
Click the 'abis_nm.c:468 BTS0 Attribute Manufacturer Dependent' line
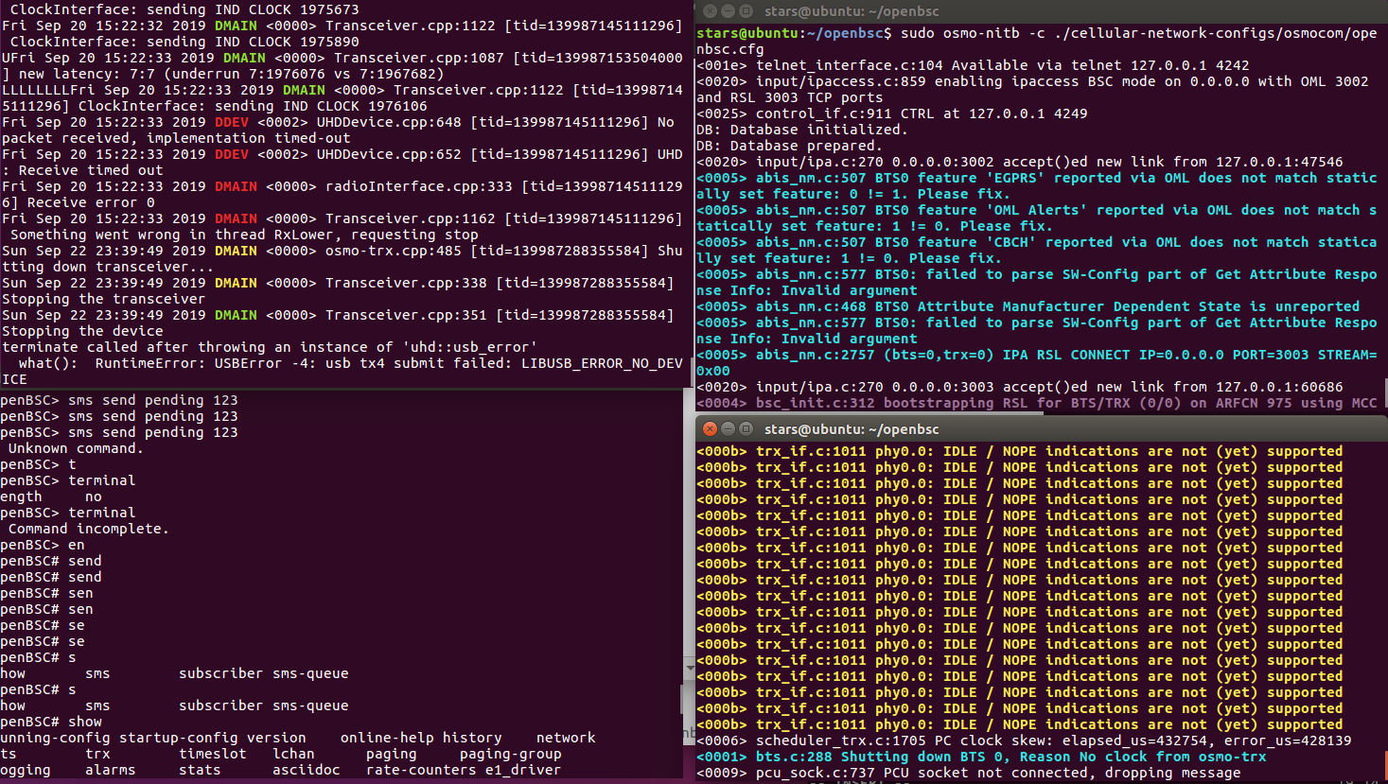point(1028,306)
